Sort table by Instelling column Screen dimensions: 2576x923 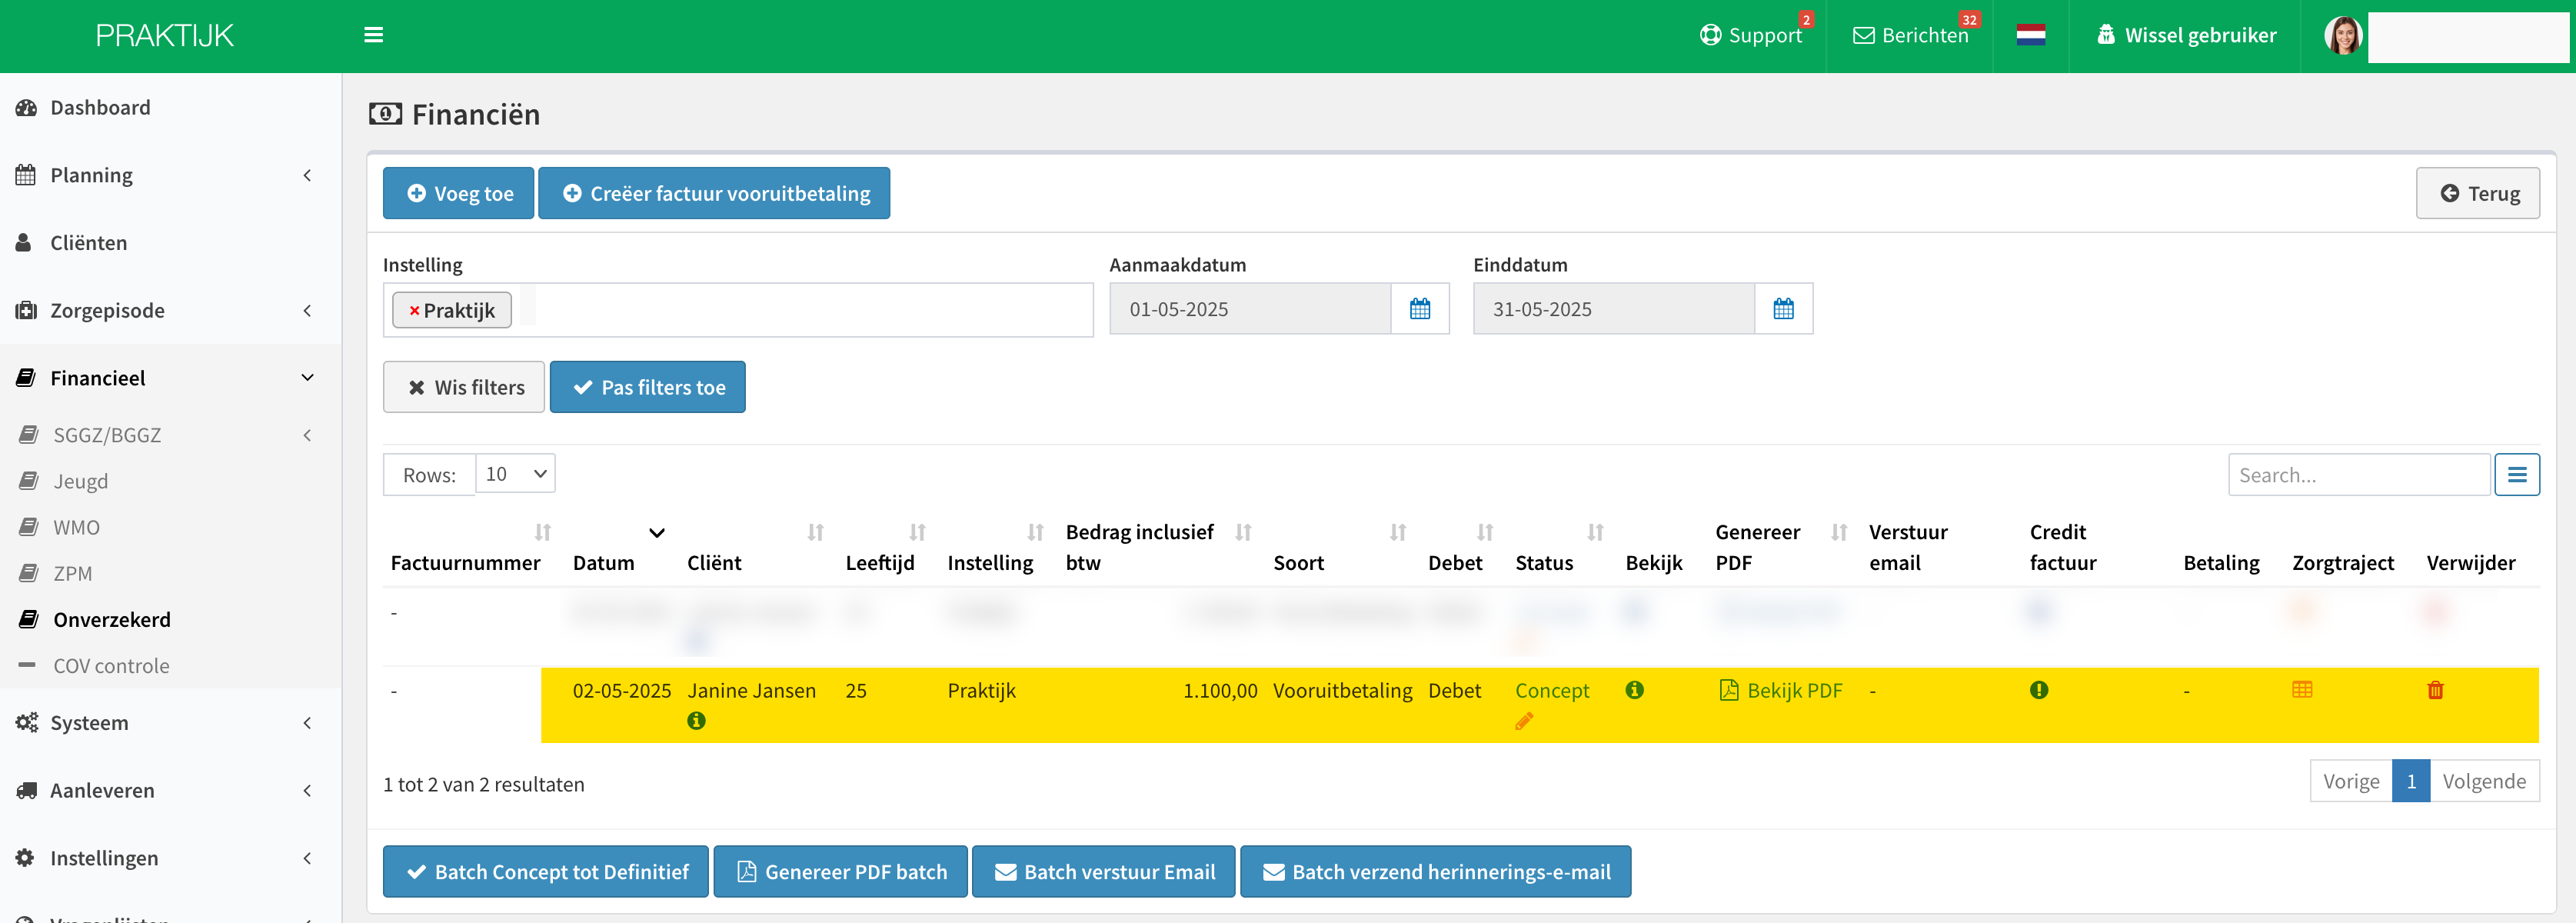pyautogui.click(x=1035, y=532)
